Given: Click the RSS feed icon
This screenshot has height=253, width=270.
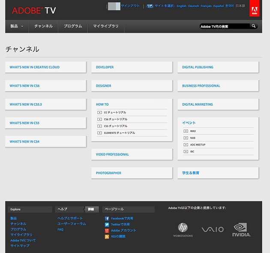Looking at the screenshot, I should point(107,237).
